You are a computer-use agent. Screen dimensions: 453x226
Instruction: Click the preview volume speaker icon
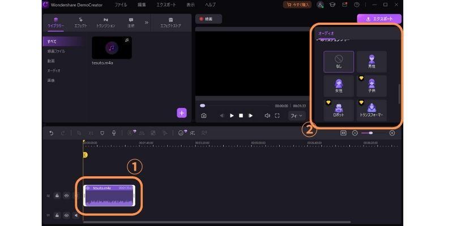click(x=267, y=115)
